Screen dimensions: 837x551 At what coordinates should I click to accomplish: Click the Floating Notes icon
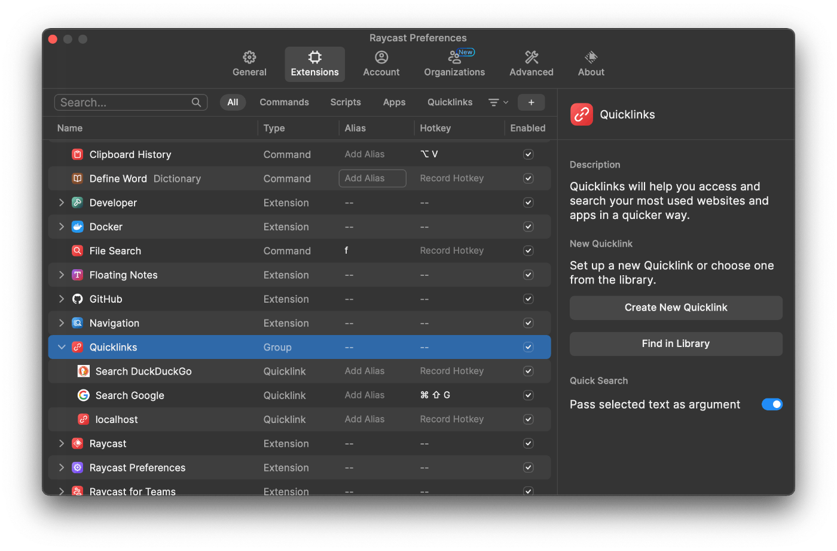tap(77, 275)
